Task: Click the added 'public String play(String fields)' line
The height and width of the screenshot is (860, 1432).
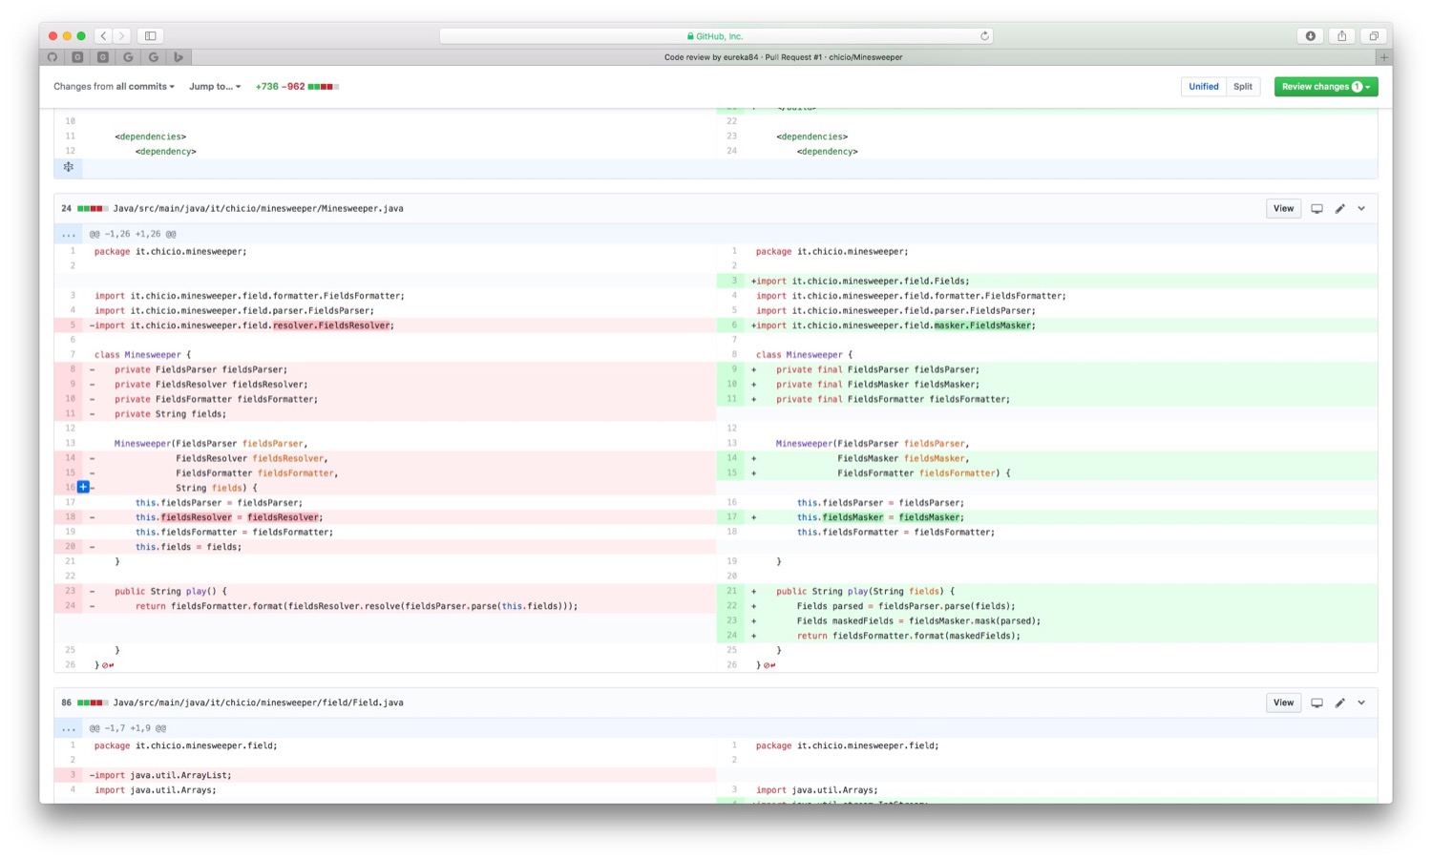Action: 1047,592
